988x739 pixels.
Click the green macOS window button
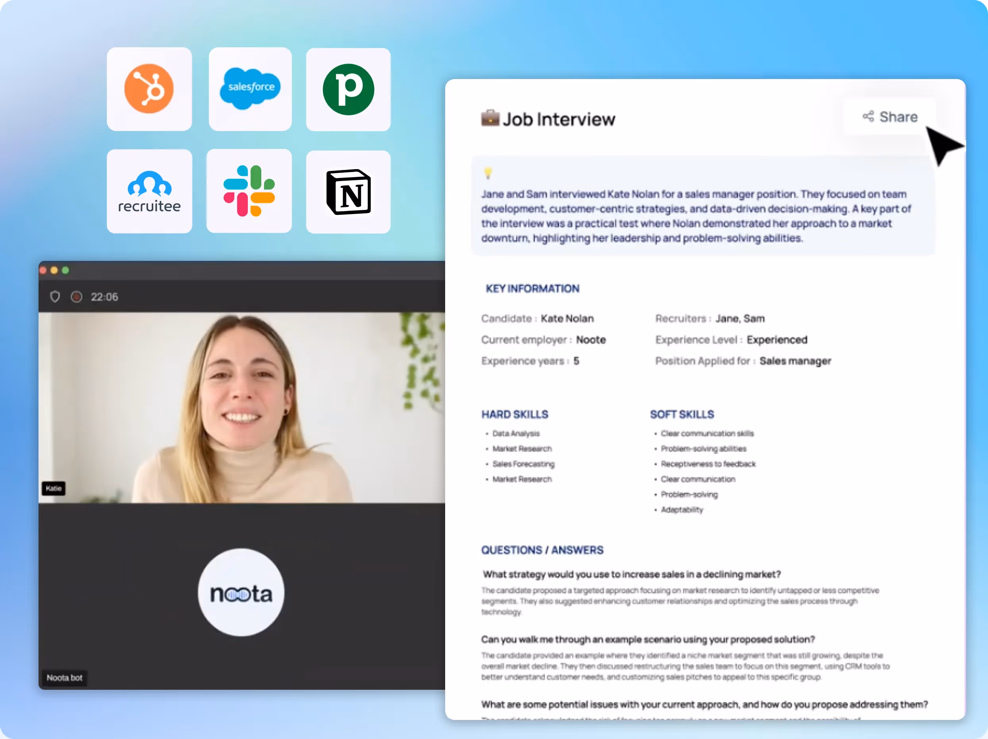pyautogui.click(x=66, y=270)
